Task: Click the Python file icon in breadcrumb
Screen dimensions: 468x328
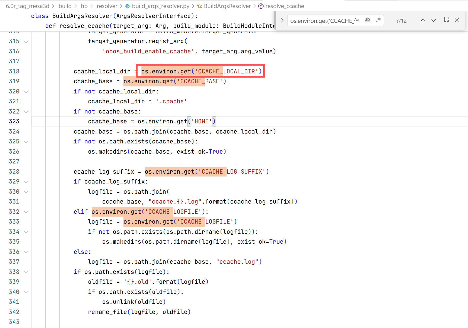Action: pyautogui.click(x=128, y=6)
